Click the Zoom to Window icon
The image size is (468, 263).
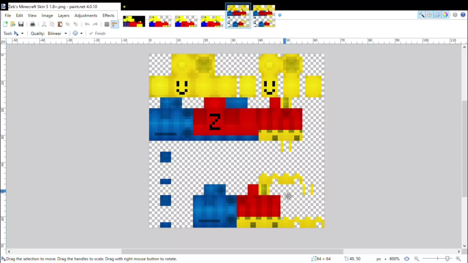point(407,259)
